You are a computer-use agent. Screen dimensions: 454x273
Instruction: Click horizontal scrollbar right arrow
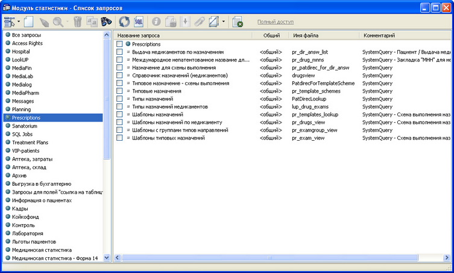click(x=447, y=257)
